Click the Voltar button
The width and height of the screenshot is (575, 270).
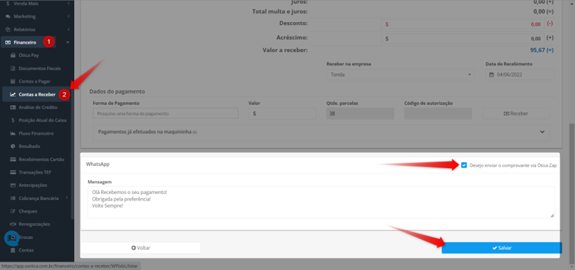[x=141, y=248]
